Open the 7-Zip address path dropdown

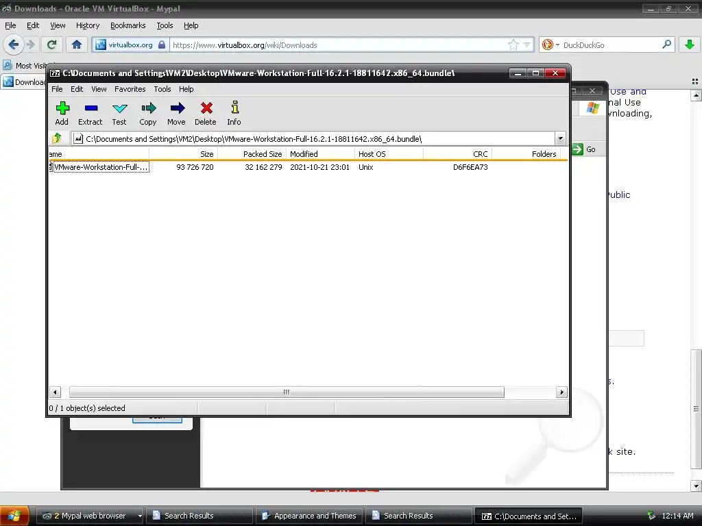click(x=560, y=138)
